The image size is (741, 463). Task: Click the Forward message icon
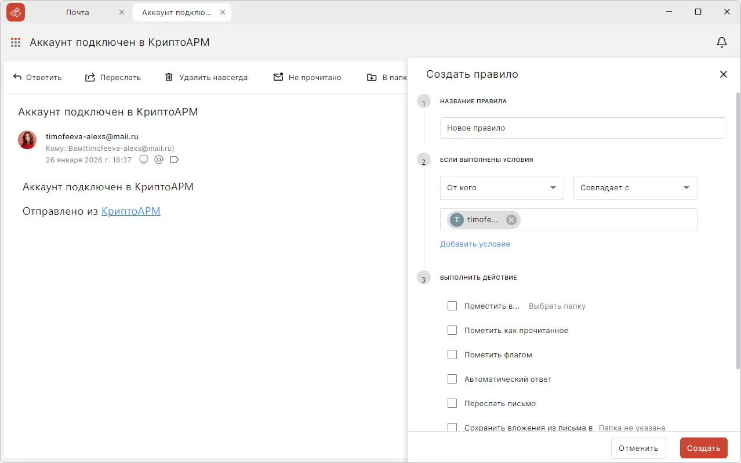tap(90, 77)
